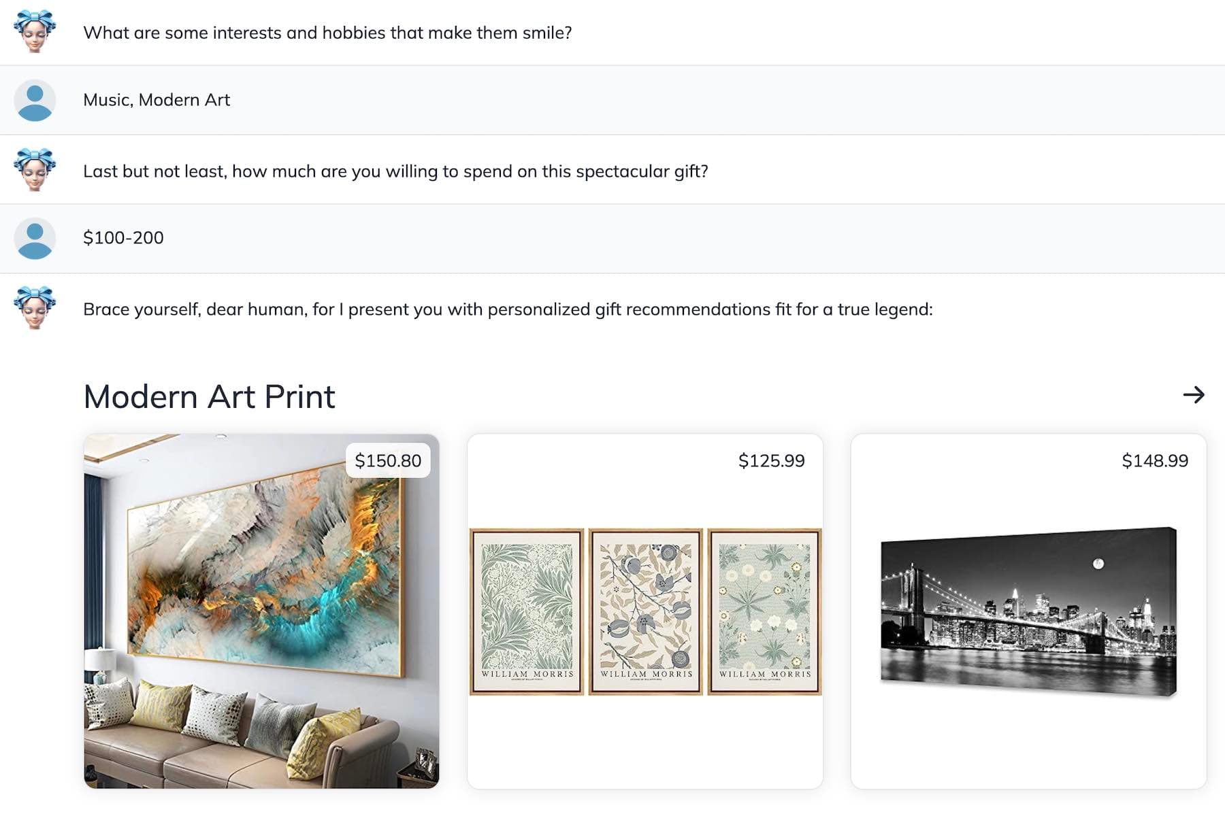Click the bot avatar beside the budget question
Viewport: 1225px width, 816px height.
[x=35, y=170]
